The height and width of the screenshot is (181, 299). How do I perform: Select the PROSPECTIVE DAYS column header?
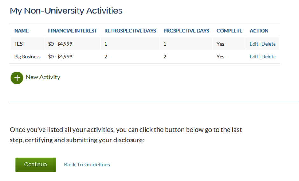(186, 31)
